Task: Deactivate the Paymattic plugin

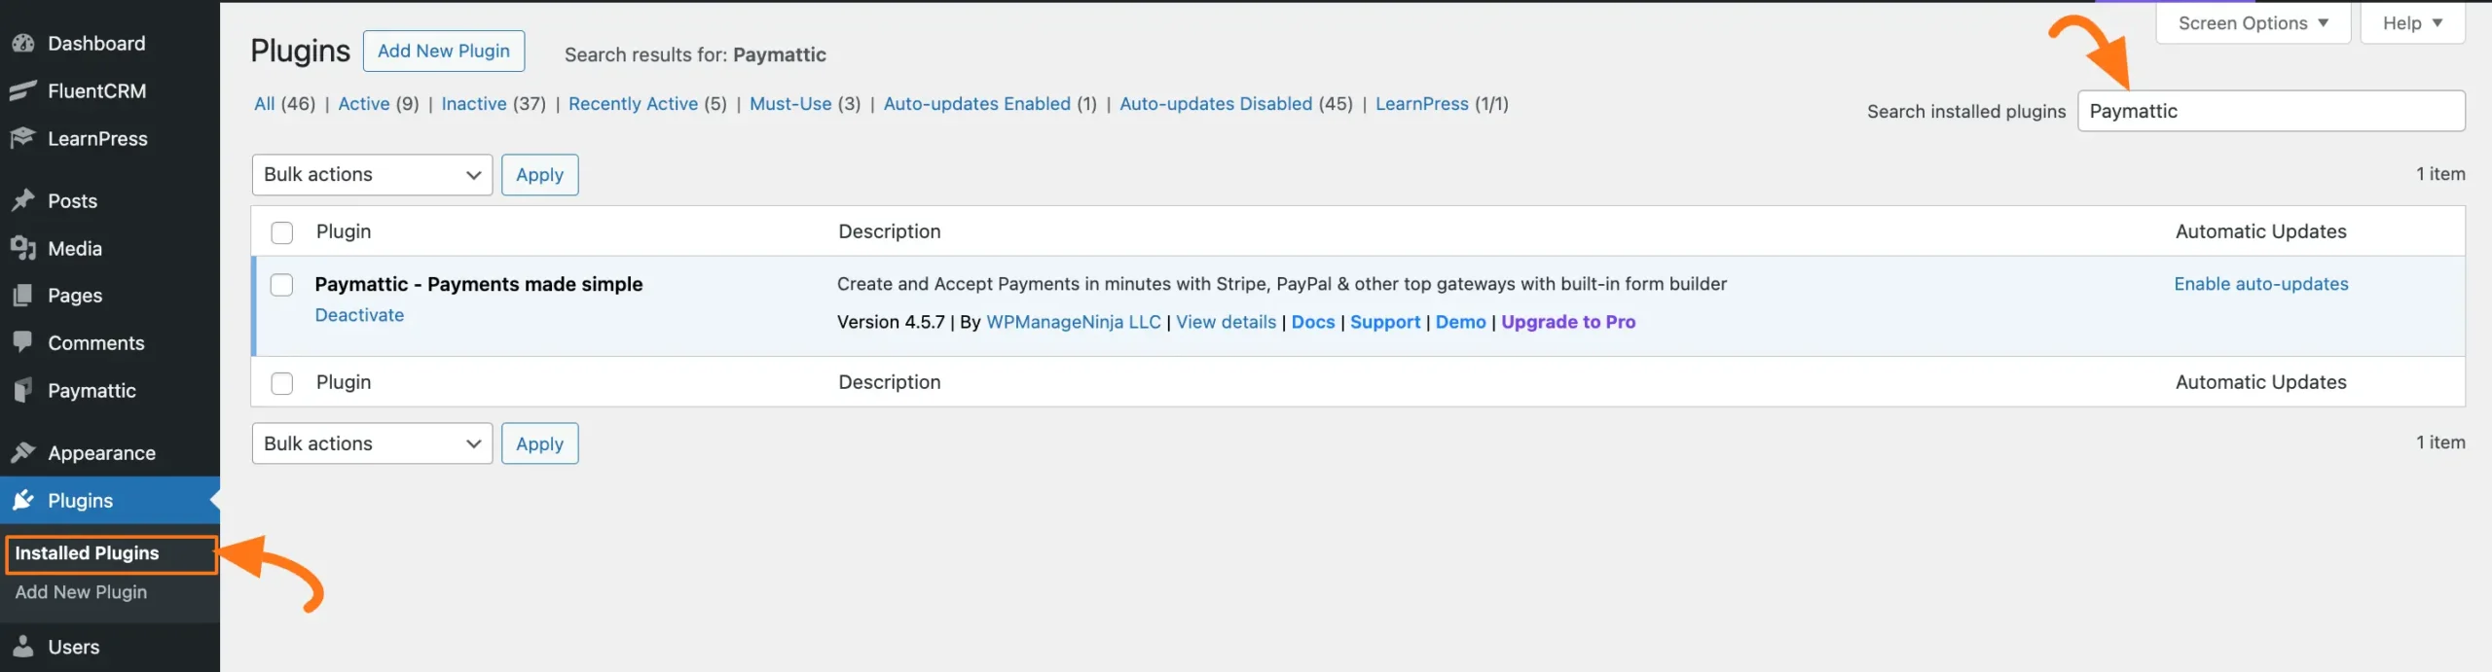Action: pyautogui.click(x=359, y=314)
